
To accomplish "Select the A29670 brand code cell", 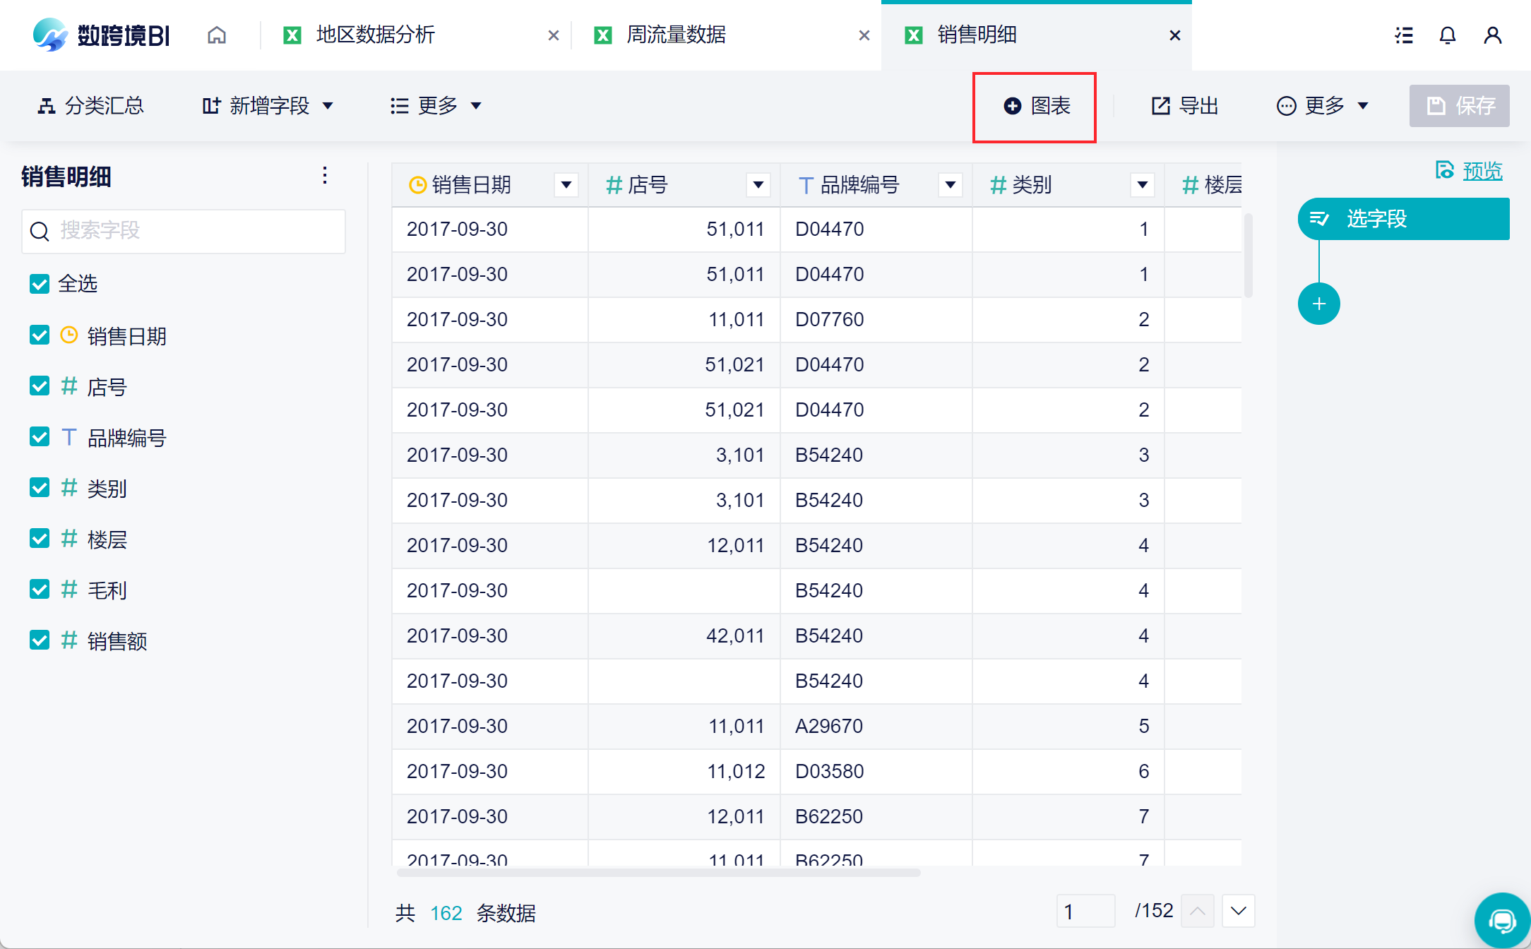I will point(876,727).
